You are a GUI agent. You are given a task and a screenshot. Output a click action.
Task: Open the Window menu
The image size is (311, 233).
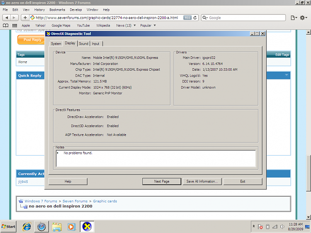tap(92, 10)
